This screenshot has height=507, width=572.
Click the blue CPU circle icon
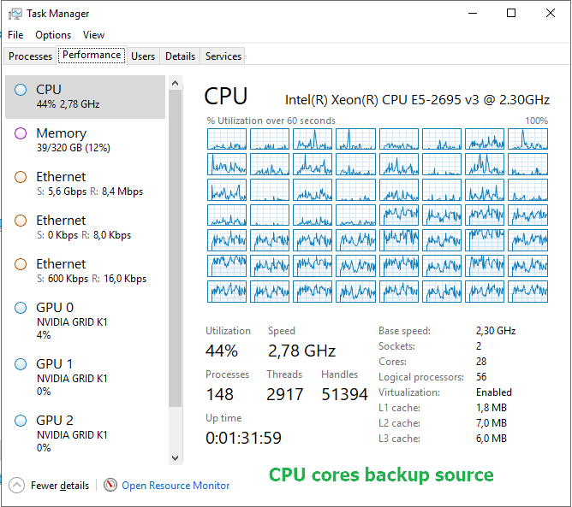click(21, 90)
